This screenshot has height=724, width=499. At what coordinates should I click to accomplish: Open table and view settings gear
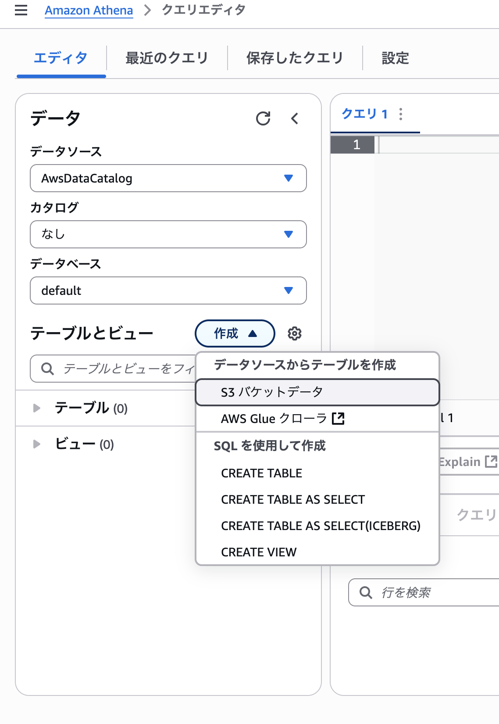pos(295,333)
